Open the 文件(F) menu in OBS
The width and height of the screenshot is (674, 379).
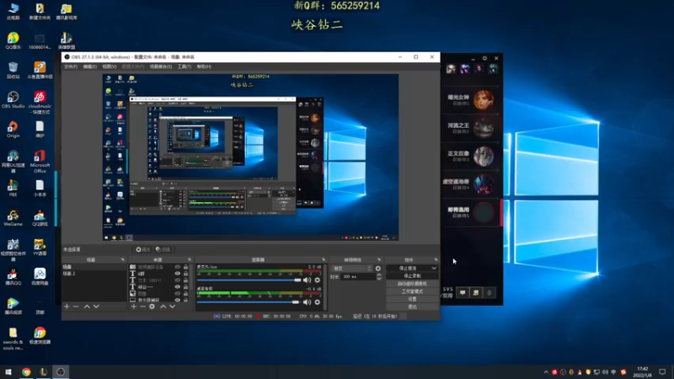point(71,66)
